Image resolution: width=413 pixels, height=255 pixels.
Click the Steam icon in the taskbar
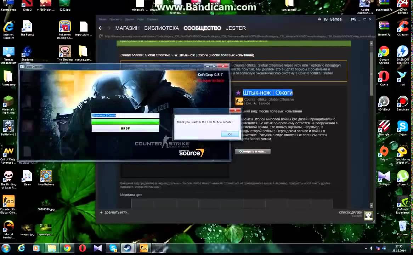(x=128, y=248)
